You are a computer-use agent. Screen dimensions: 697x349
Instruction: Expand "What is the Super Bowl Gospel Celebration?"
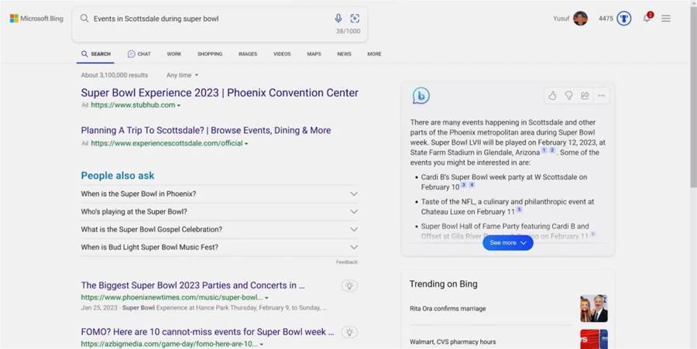tap(219, 230)
